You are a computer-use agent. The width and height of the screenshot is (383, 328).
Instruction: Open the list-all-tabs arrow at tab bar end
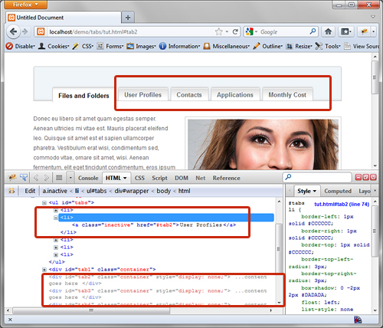373,17
